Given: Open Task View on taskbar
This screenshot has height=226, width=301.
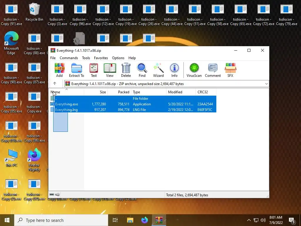Looking at the screenshot, I should (115, 220).
